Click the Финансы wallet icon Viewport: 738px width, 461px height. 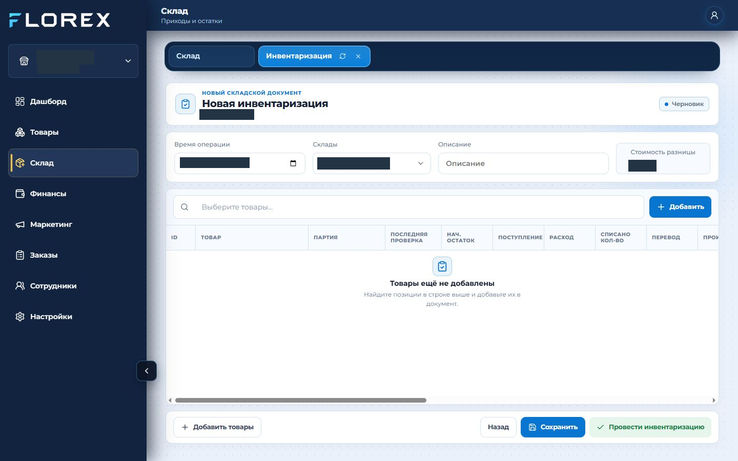coord(20,194)
